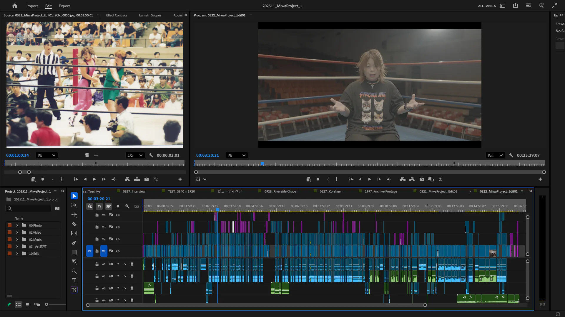Image resolution: width=565 pixels, height=317 pixels.
Task: Select the Ripple Edit tool
Action: pyautogui.click(x=74, y=215)
